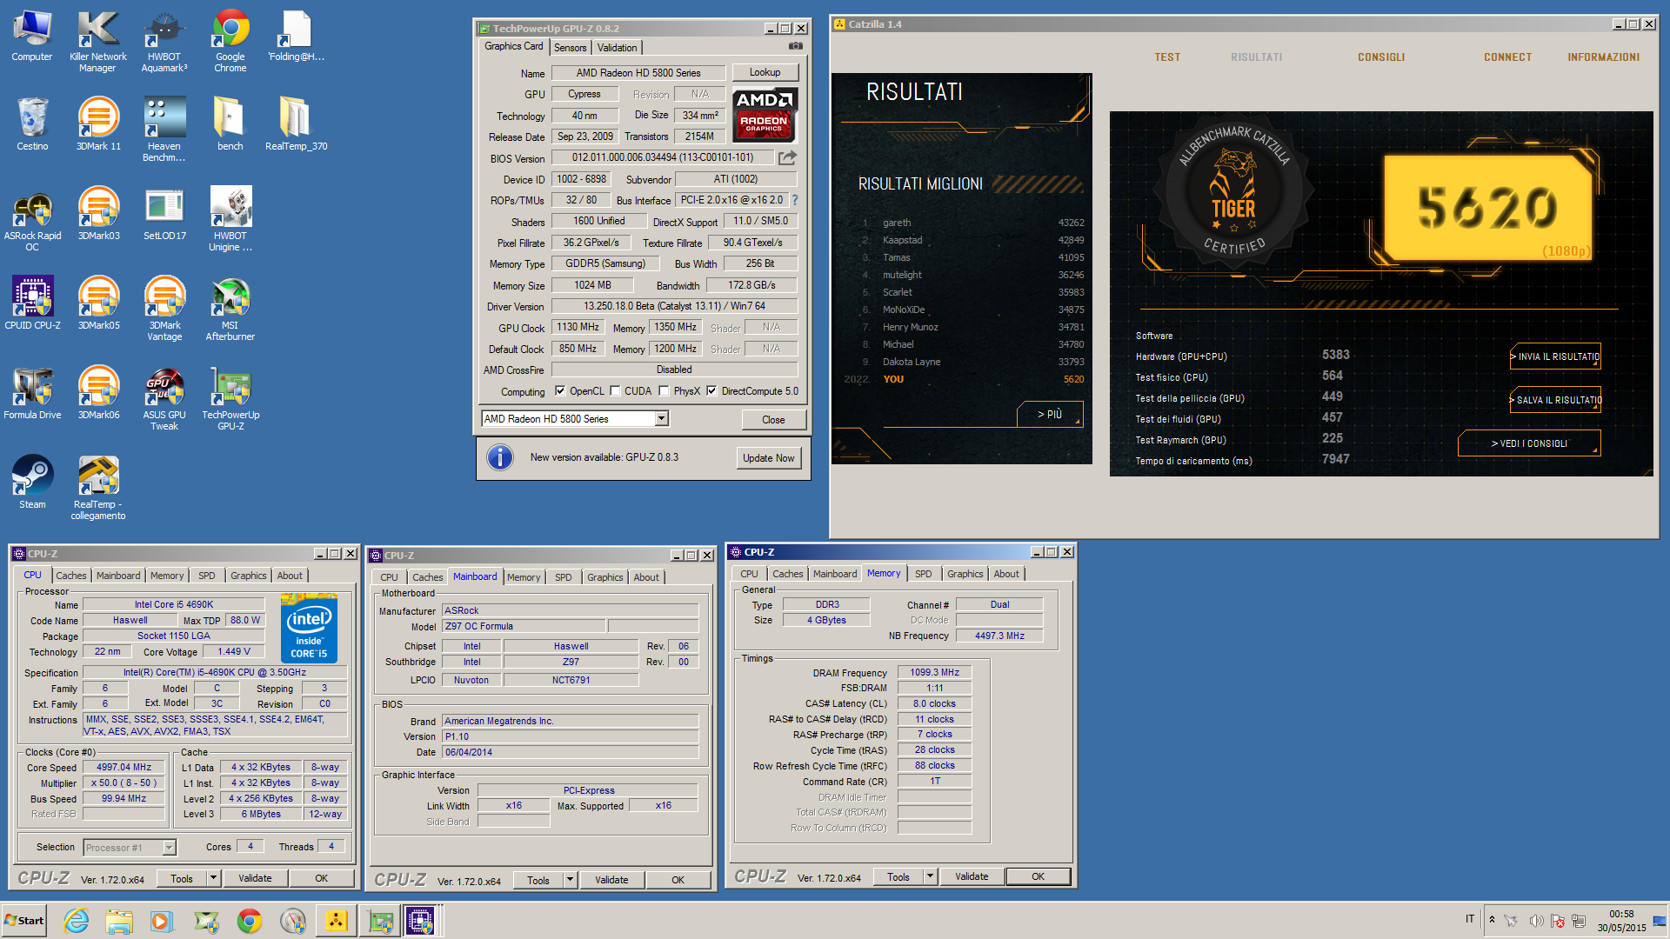Image resolution: width=1670 pixels, height=939 pixels.
Task: Open SetLOD17 desktop icon
Action: coord(164,214)
